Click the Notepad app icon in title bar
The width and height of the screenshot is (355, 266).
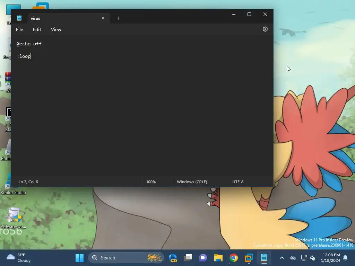tap(19, 18)
